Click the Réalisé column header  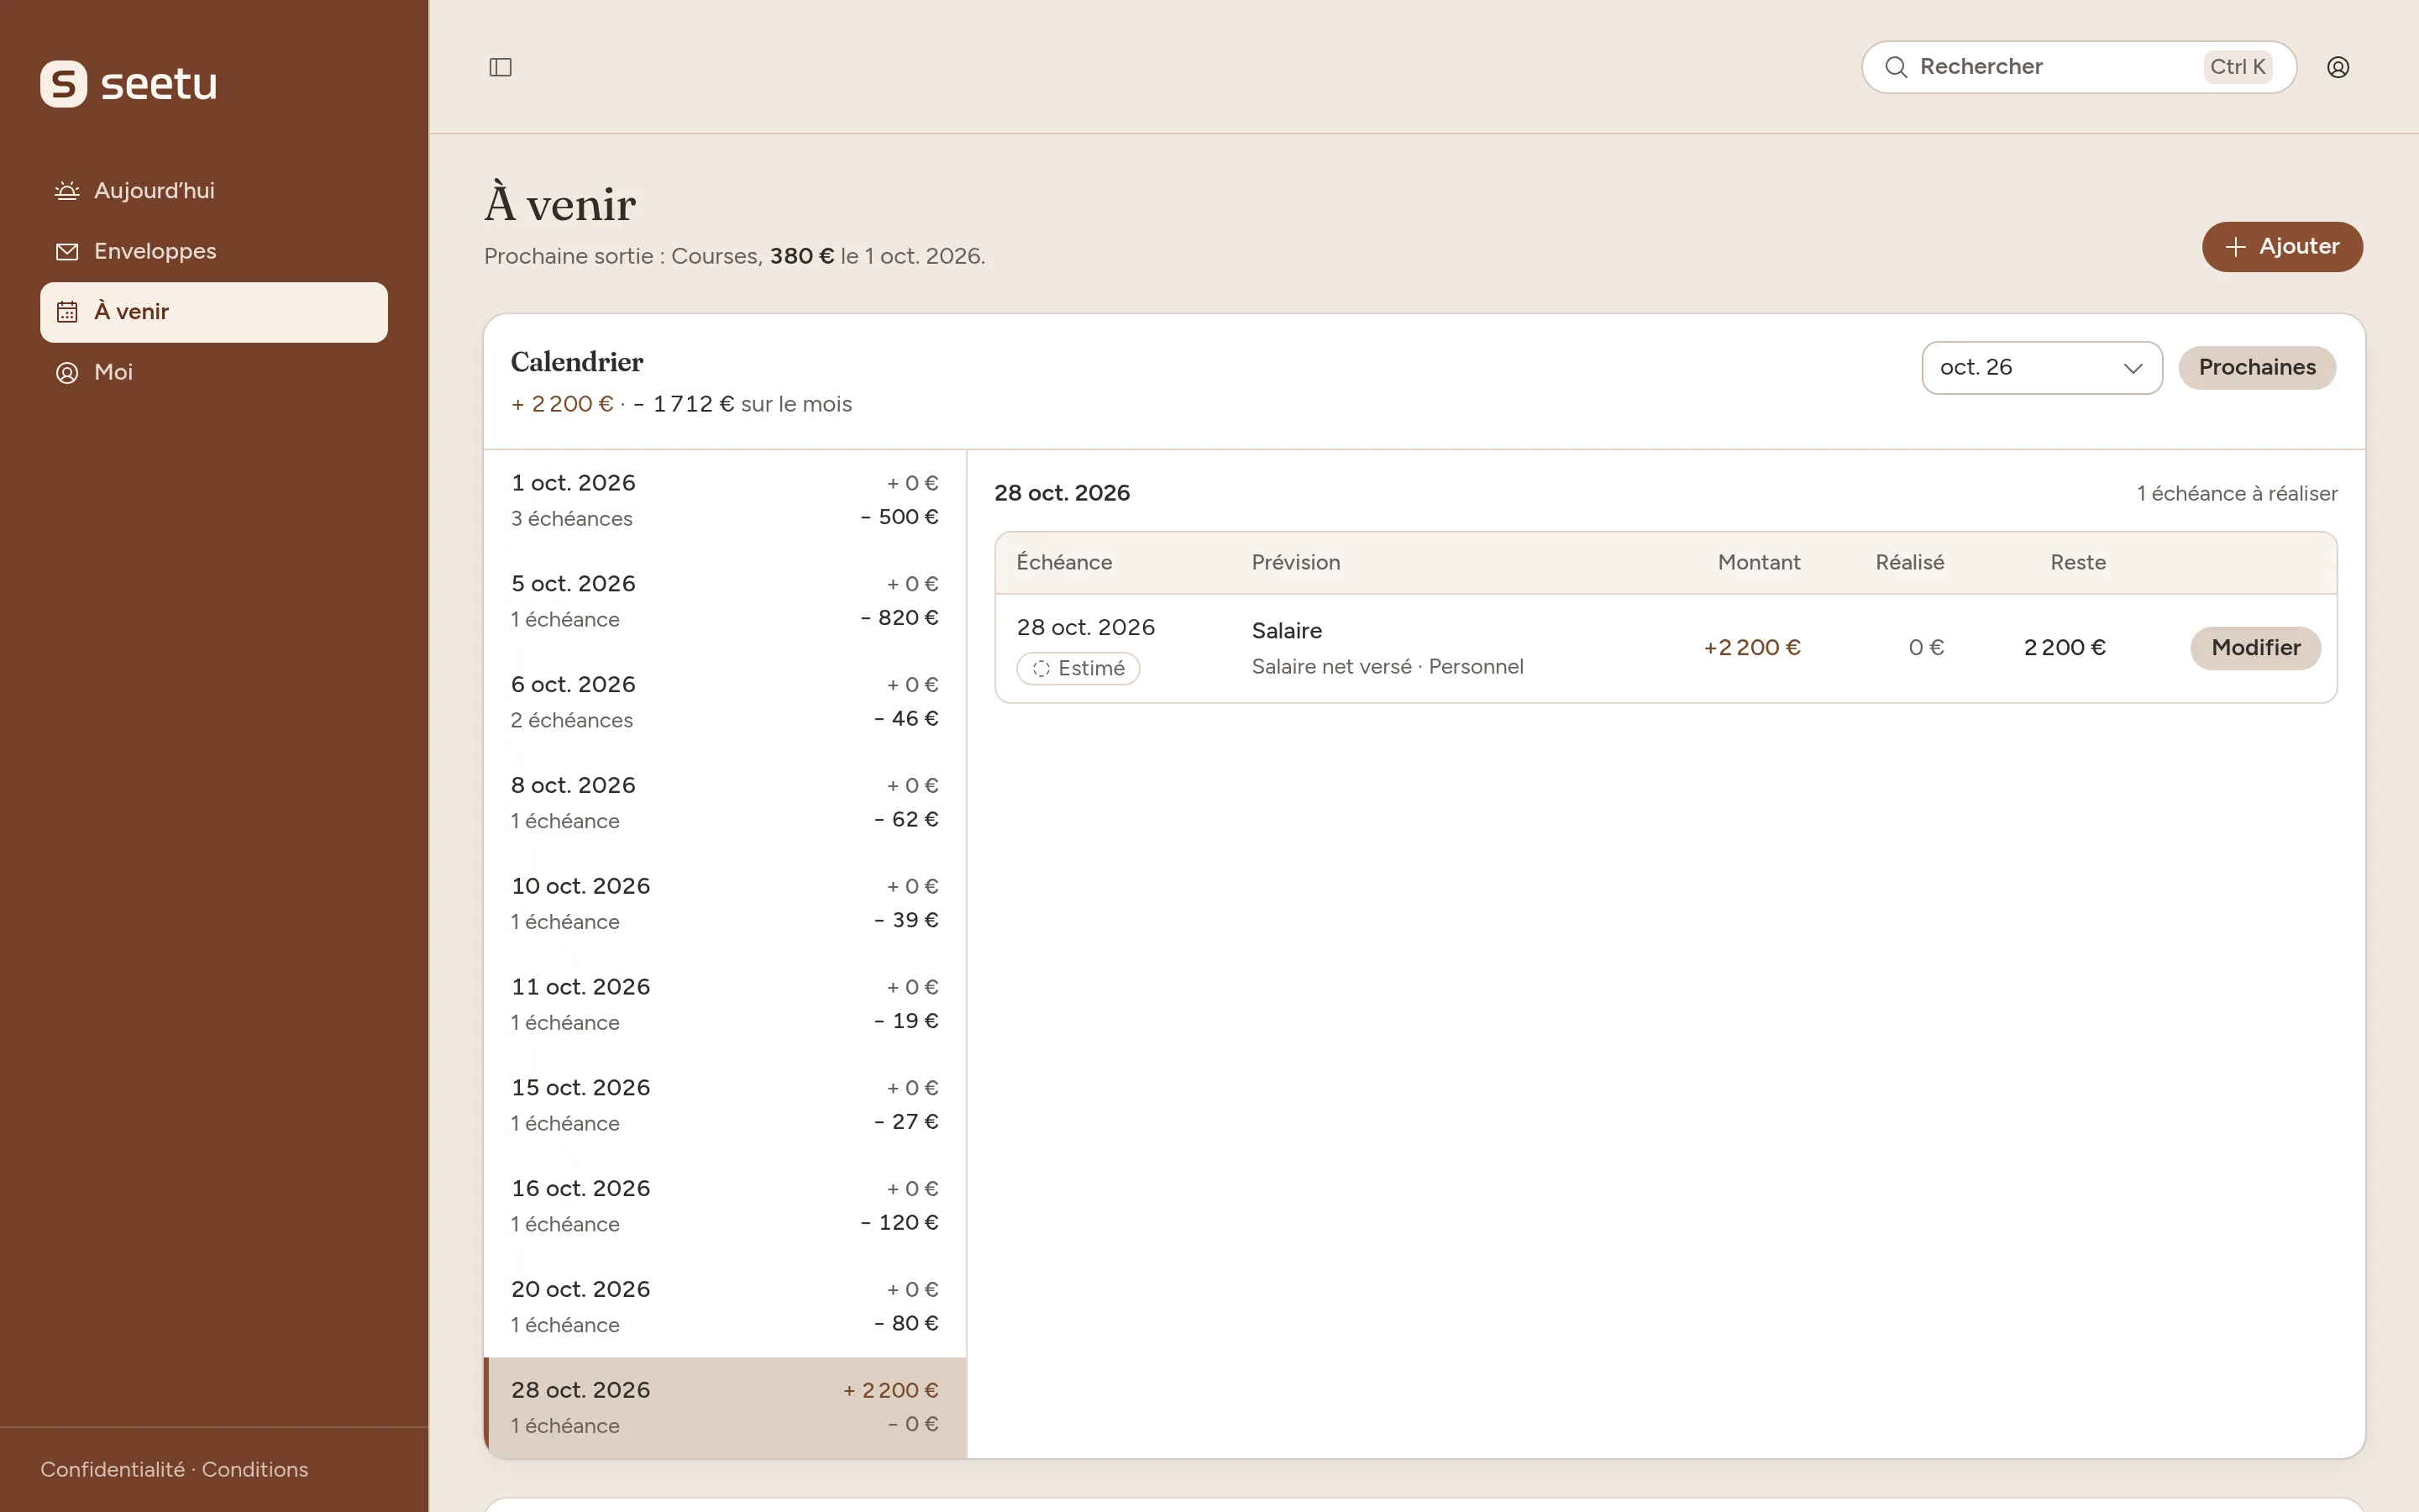[x=1909, y=563]
